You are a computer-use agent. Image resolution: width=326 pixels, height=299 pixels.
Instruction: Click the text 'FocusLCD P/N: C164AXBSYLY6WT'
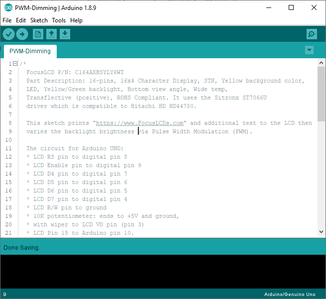75,72
